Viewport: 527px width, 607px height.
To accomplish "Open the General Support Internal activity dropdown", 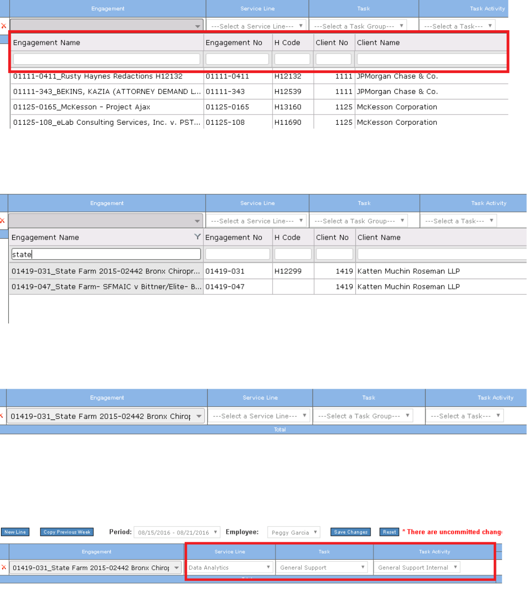I will tap(417, 568).
